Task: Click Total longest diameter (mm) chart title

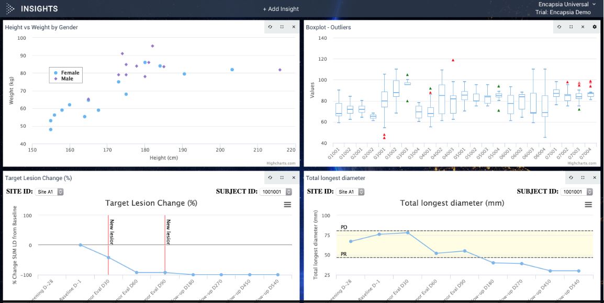Action: [x=452, y=203]
